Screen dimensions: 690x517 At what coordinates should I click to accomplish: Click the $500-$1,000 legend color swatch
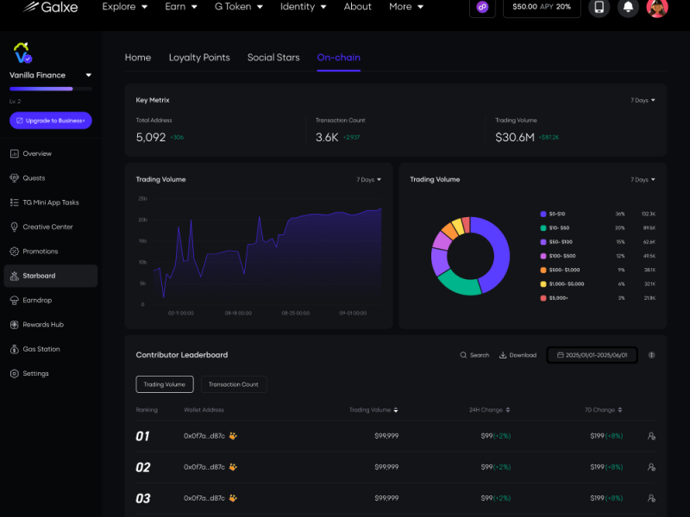543,270
